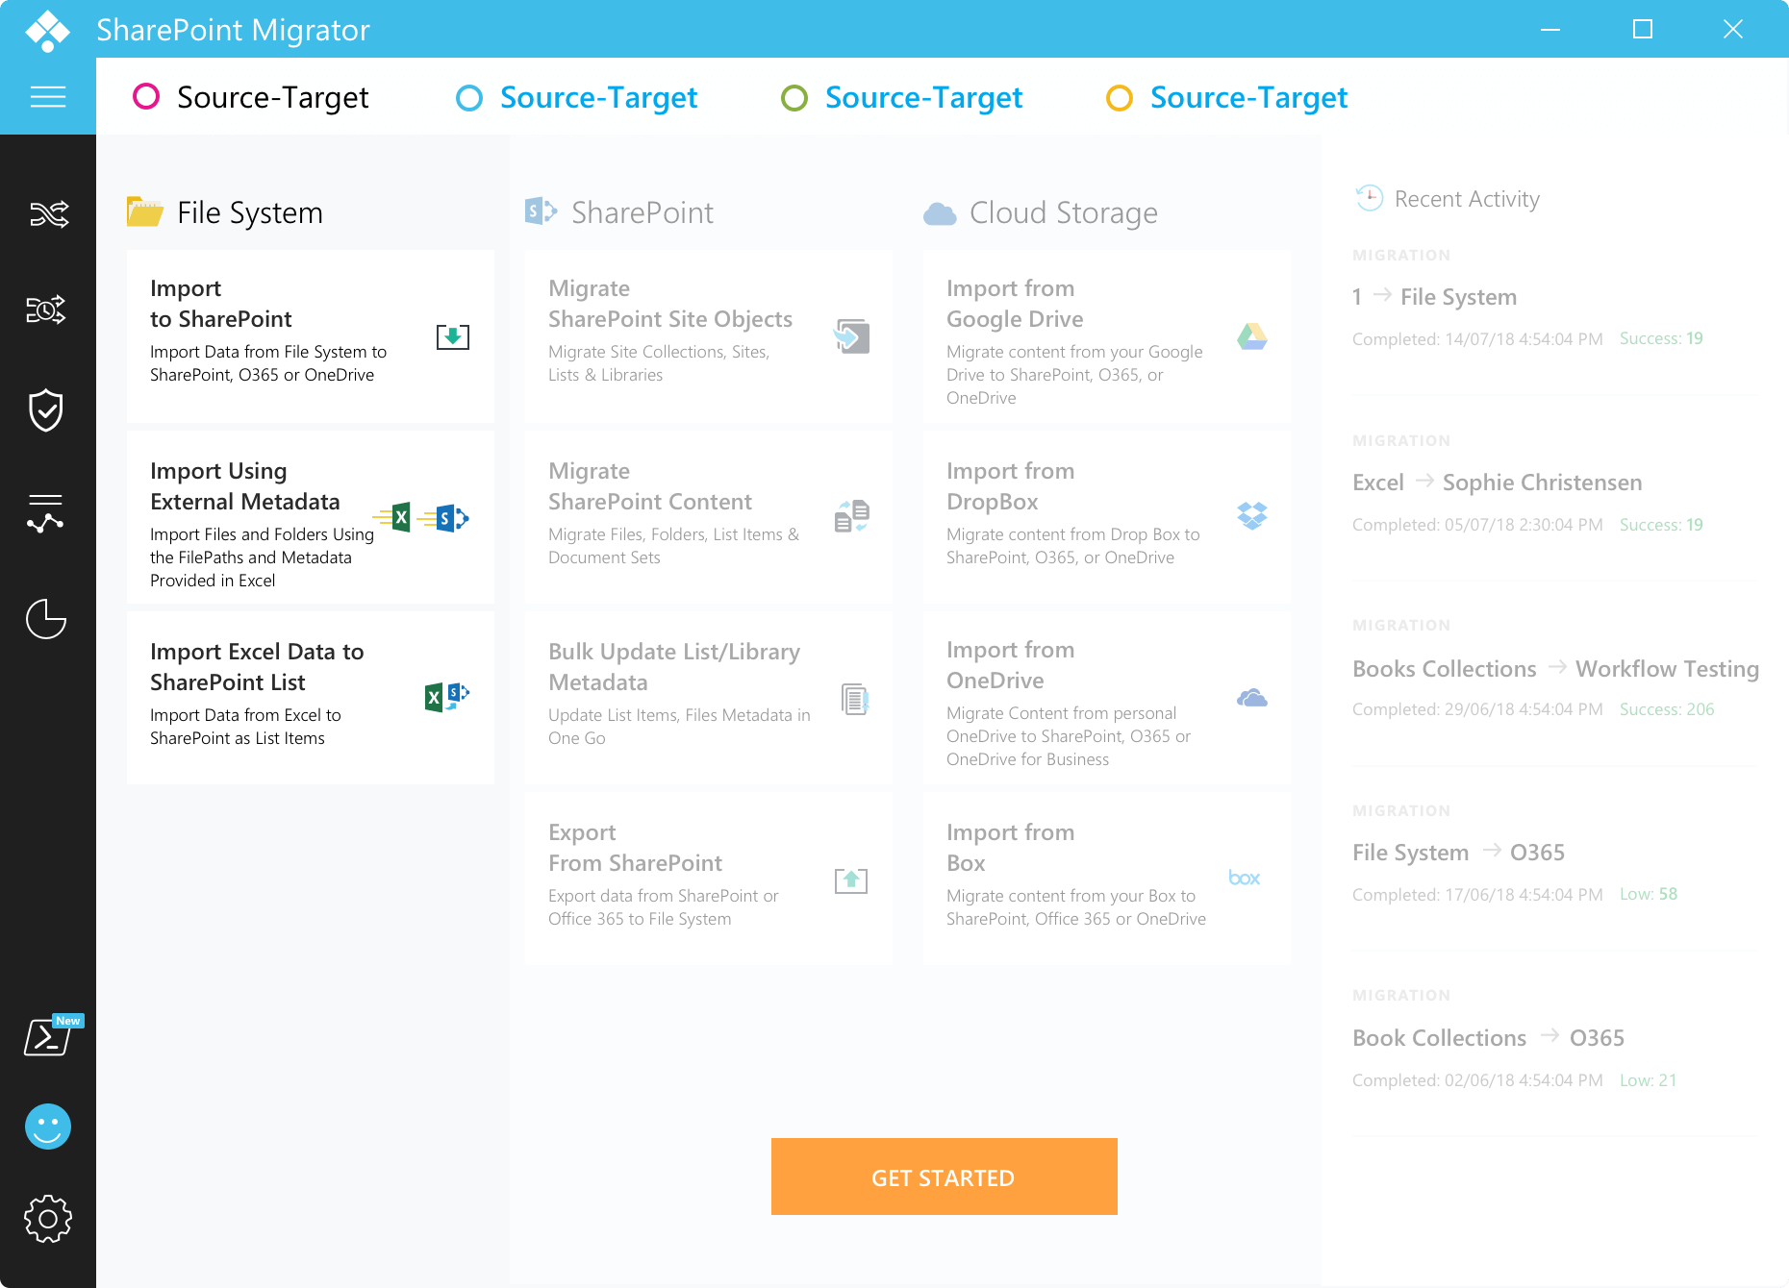Select Import from OneDrive title

(x=1011, y=665)
